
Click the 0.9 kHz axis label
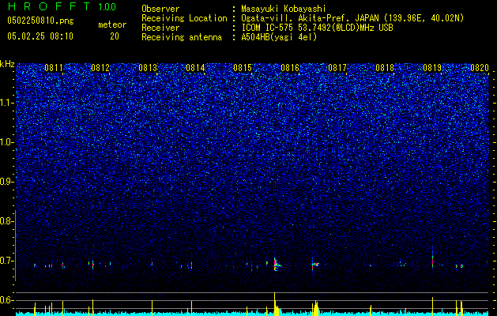(6, 182)
